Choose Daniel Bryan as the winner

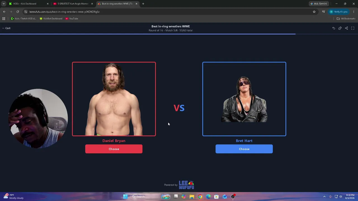(x=114, y=149)
